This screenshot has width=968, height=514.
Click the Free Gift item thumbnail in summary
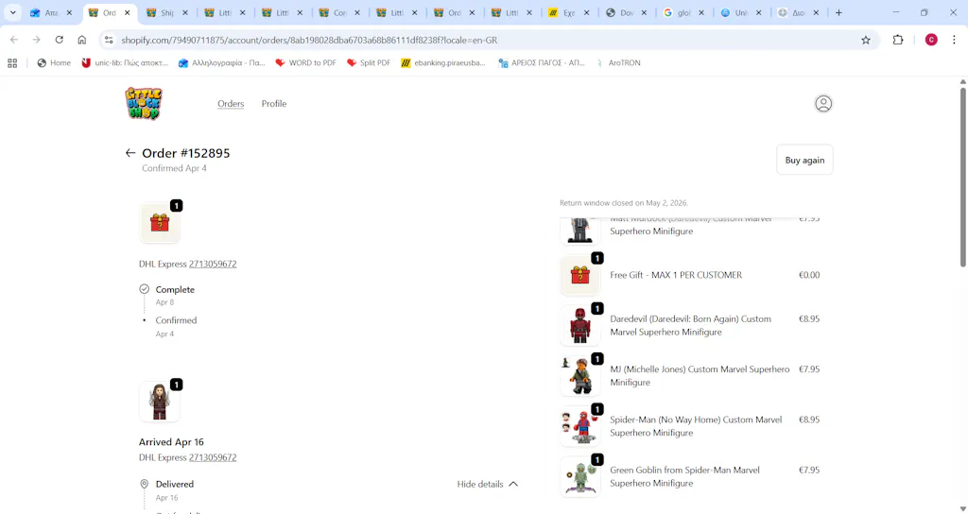tap(579, 275)
